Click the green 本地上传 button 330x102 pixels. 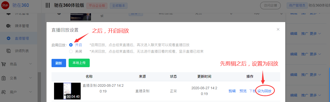pyautogui.click(x=79, y=63)
